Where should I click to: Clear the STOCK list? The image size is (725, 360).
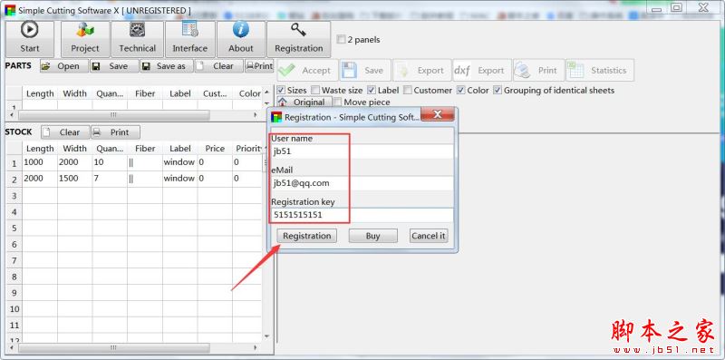(64, 132)
